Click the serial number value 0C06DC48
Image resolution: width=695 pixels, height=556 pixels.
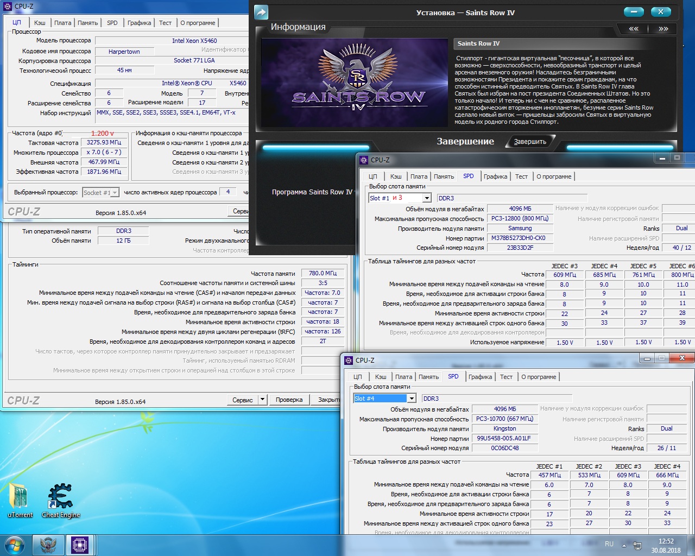(505, 448)
